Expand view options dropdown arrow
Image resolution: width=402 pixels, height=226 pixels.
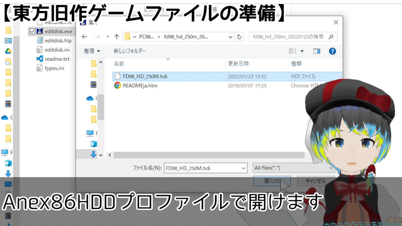pyautogui.click(x=302, y=51)
